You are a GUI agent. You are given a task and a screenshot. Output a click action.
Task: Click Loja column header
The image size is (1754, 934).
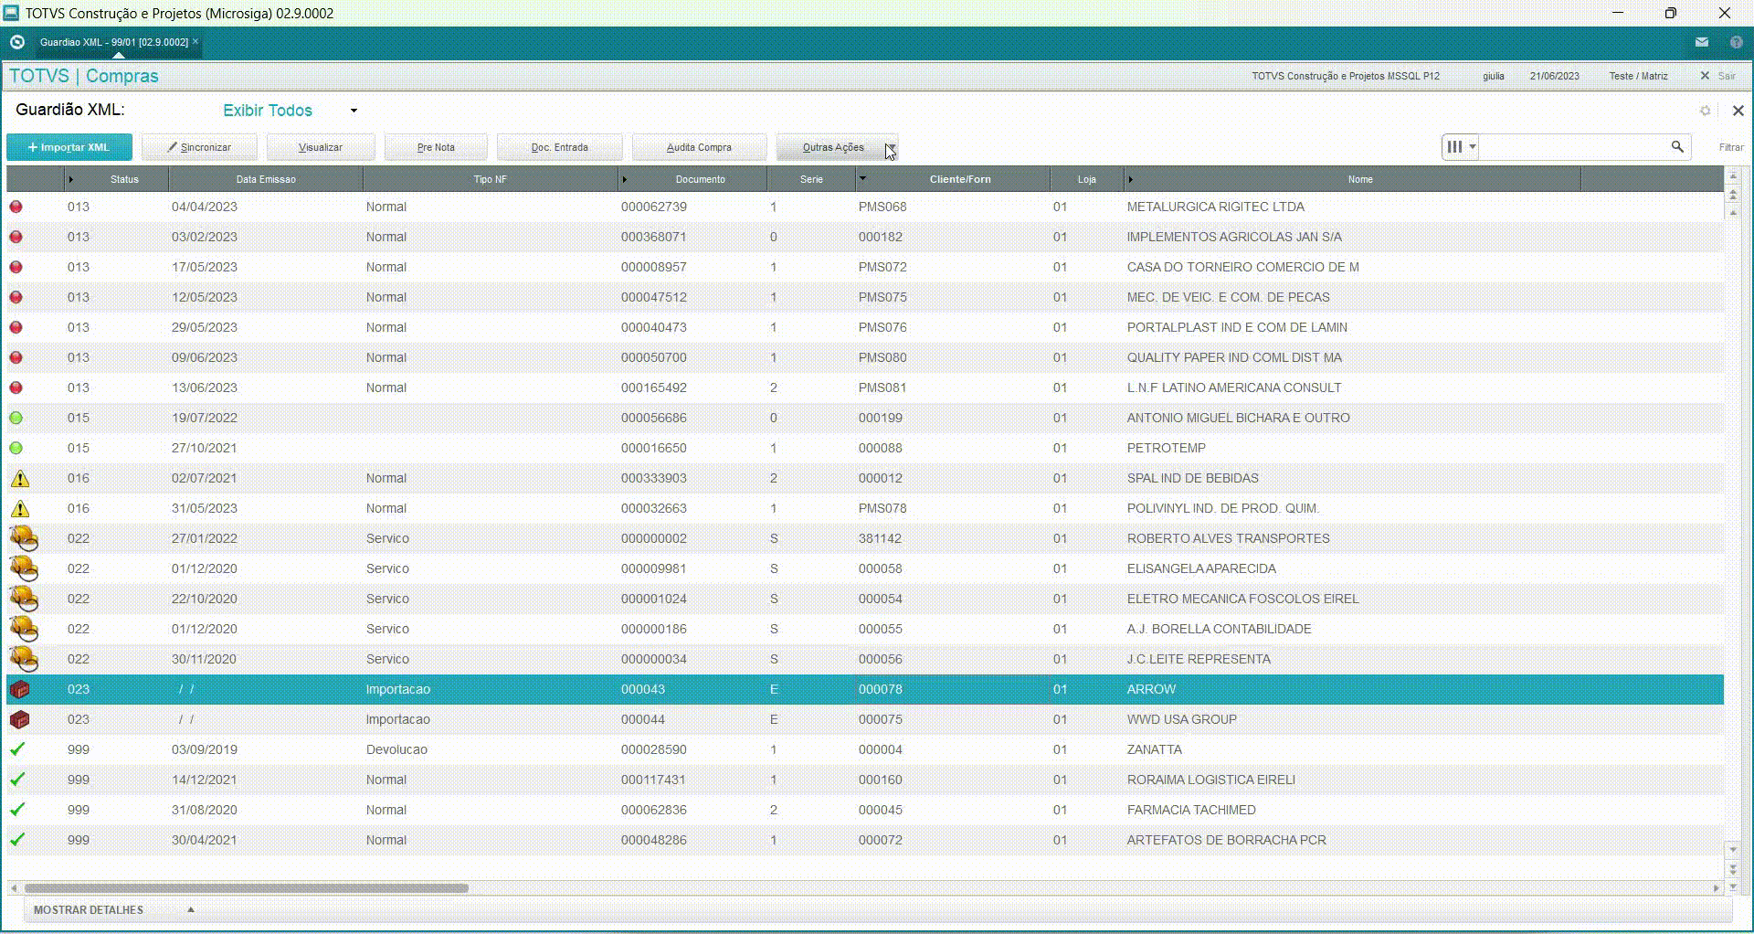[1086, 179]
